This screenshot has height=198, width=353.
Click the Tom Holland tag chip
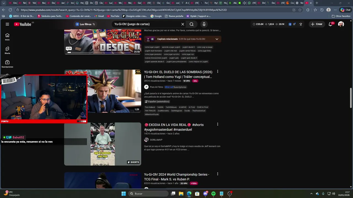click(150, 107)
